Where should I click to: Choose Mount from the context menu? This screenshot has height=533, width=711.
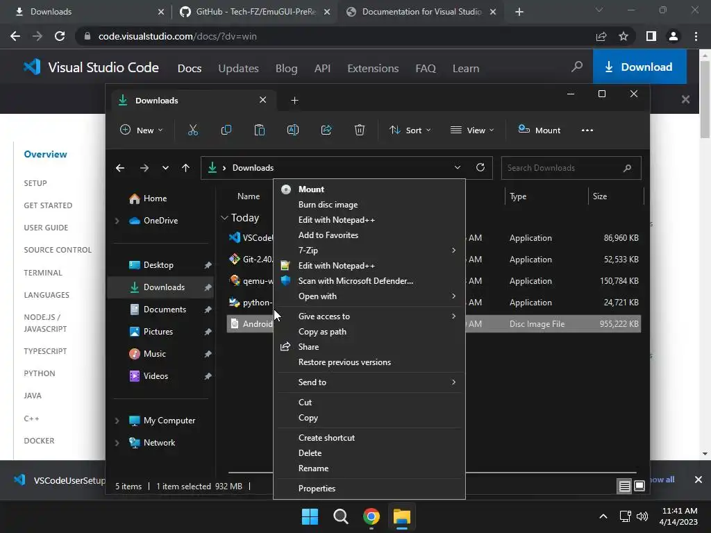tap(369, 189)
